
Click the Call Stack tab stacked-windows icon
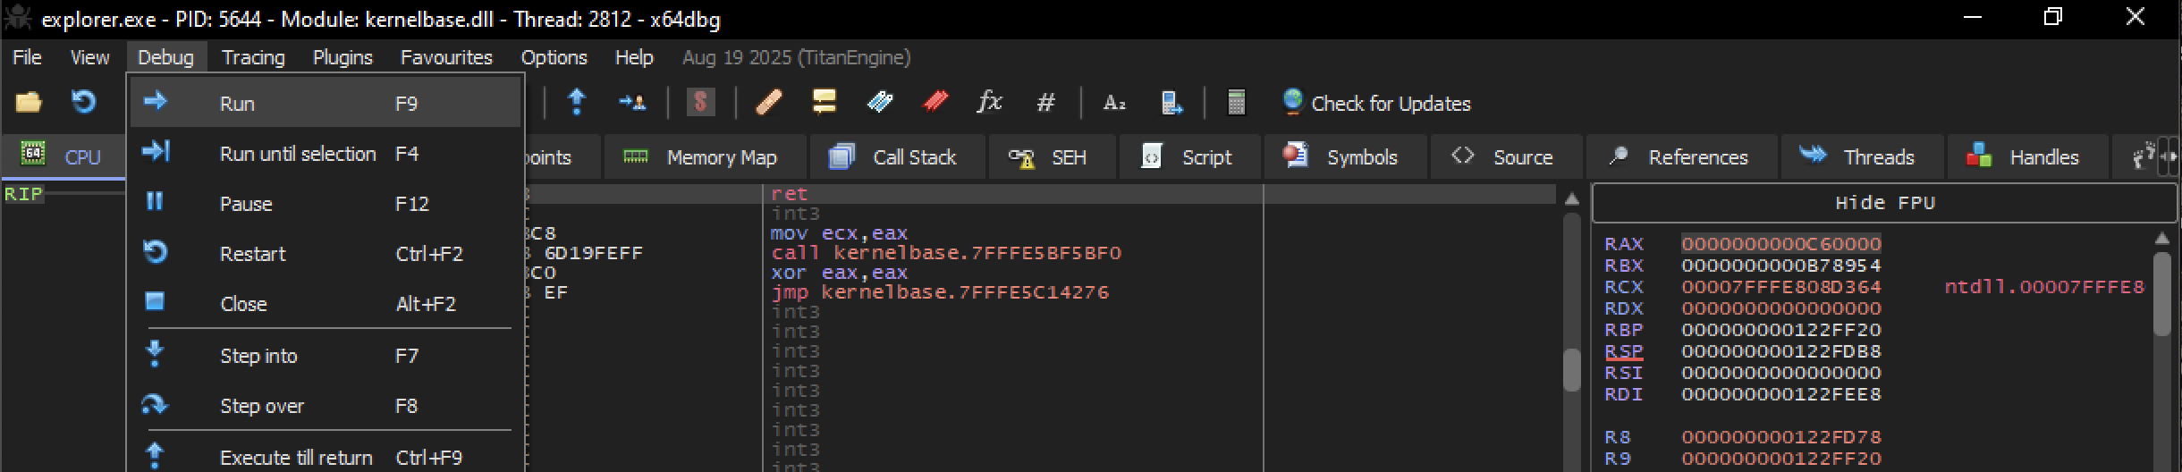tap(842, 156)
